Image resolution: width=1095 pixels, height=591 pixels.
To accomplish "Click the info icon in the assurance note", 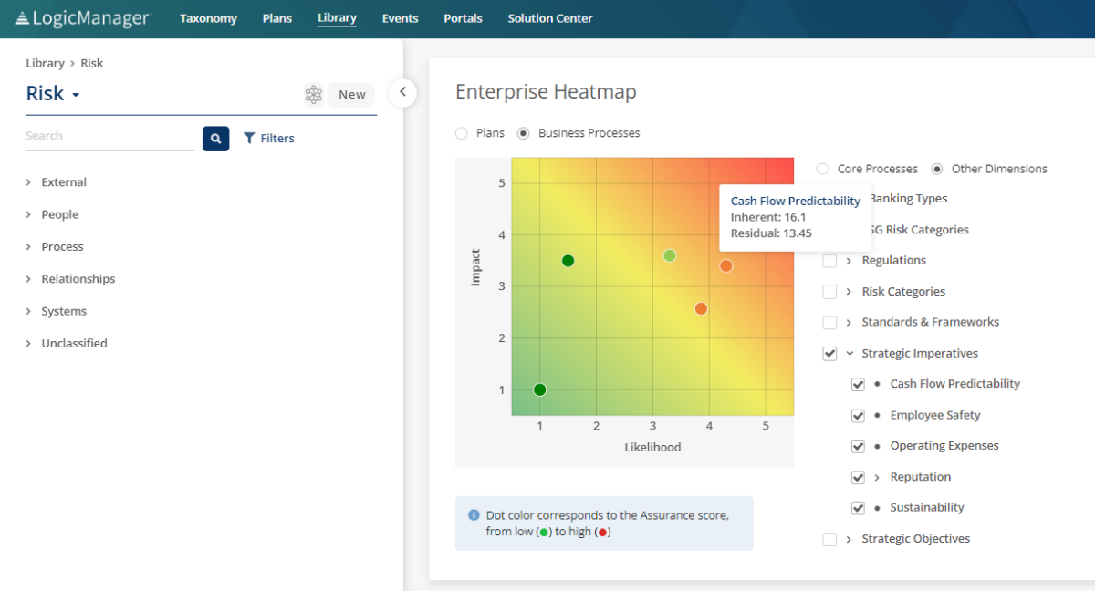I will 474,515.
